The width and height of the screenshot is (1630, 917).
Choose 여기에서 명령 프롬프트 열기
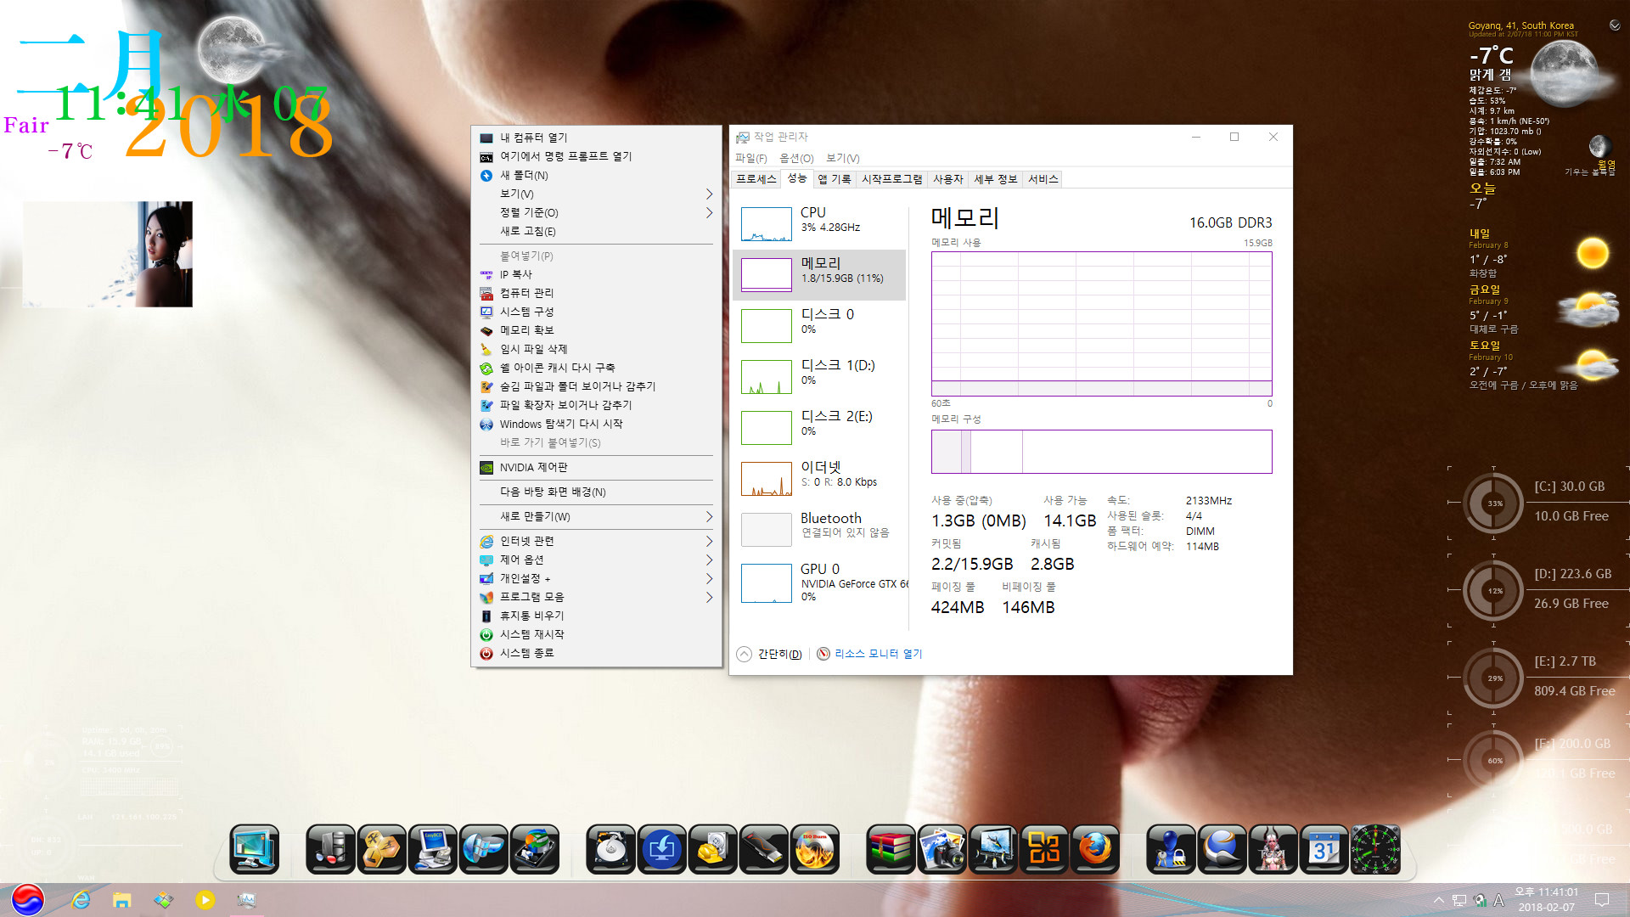pyautogui.click(x=596, y=157)
